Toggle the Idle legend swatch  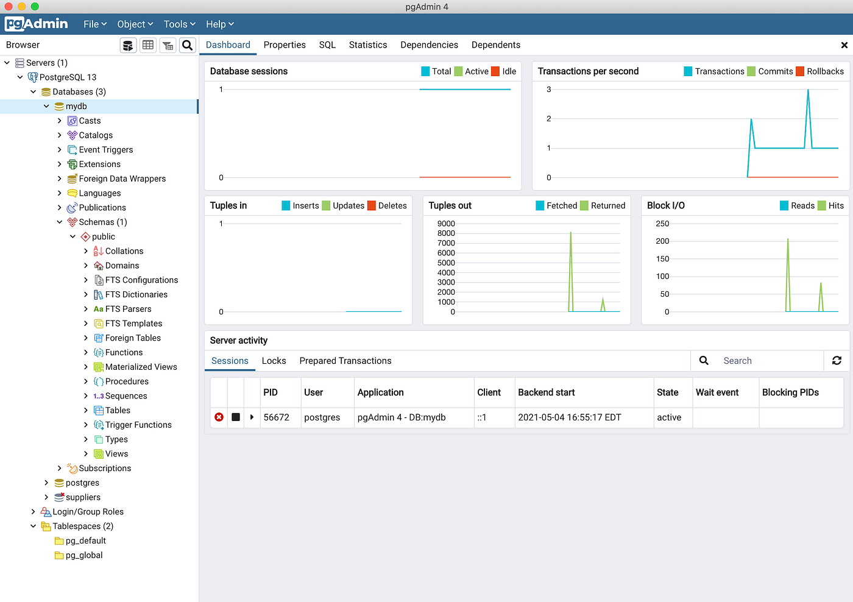point(495,71)
